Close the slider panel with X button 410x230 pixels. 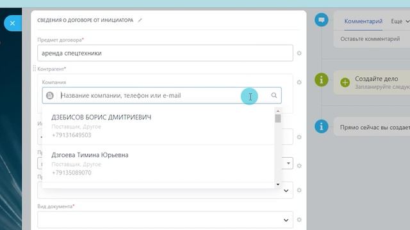pyautogui.click(x=12, y=23)
